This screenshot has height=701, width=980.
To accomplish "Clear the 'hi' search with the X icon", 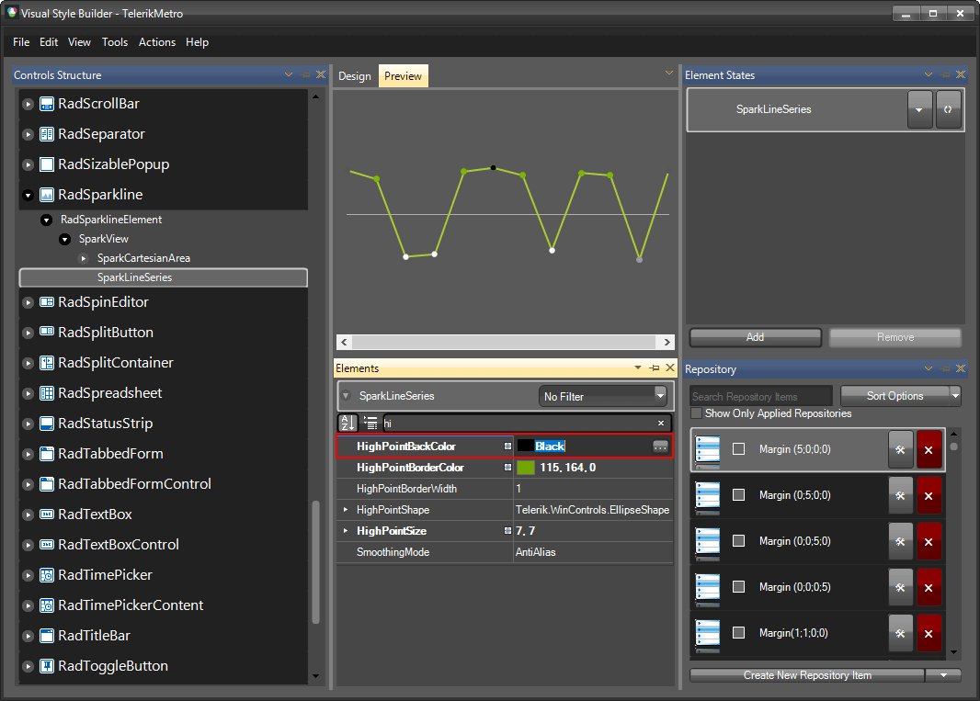I will (660, 423).
